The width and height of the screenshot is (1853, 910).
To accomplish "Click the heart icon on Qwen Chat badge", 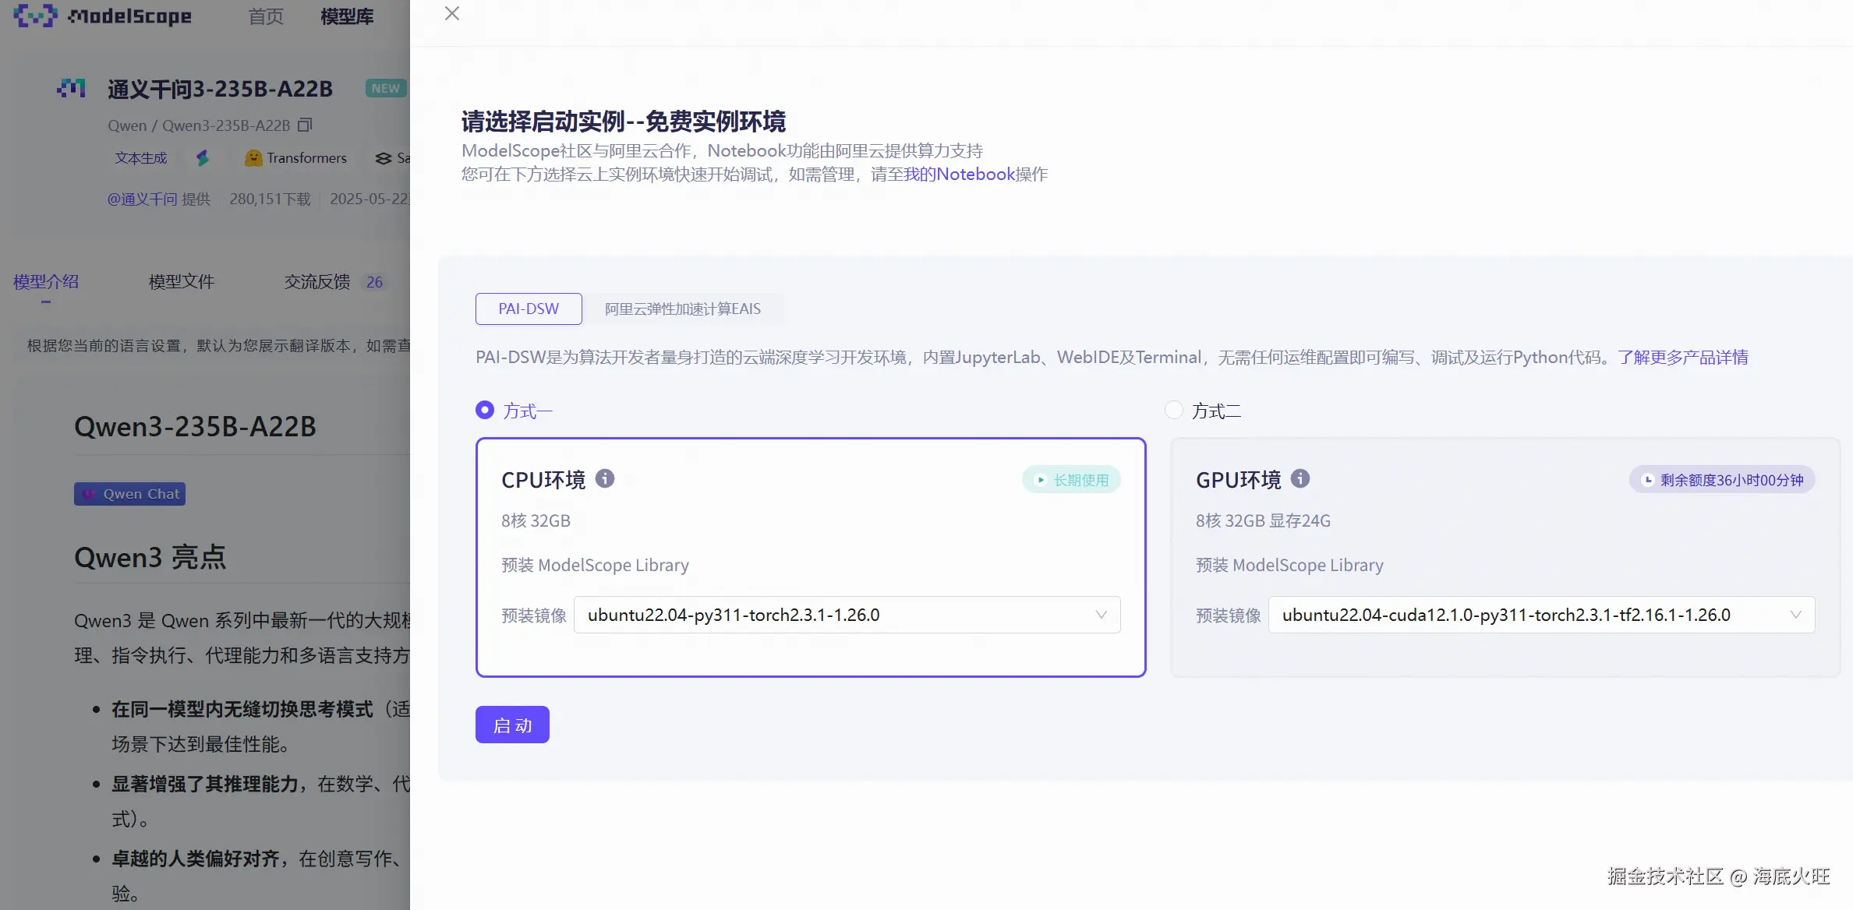I will tap(89, 494).
